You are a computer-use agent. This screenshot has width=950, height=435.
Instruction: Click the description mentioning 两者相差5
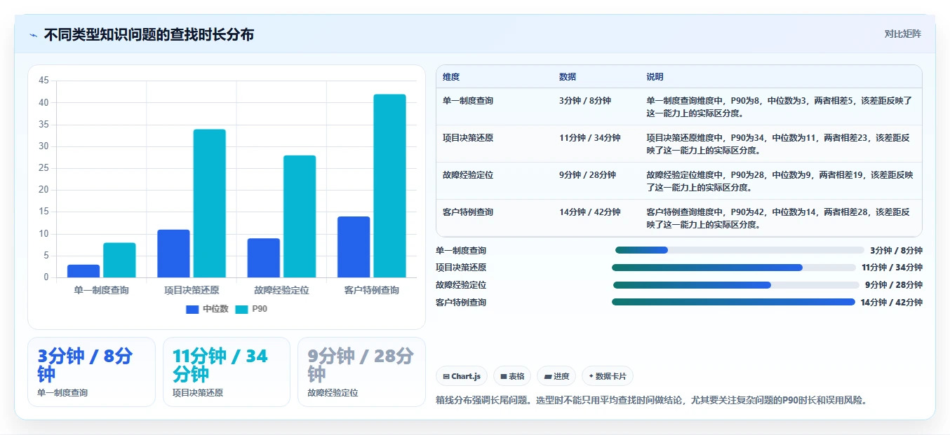click(x=780, y=107)
